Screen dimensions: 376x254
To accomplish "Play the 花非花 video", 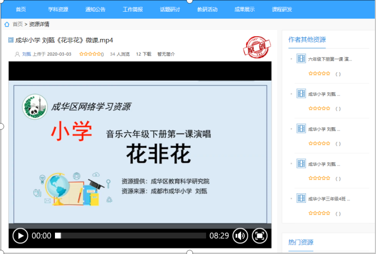I will pos(20,236).
